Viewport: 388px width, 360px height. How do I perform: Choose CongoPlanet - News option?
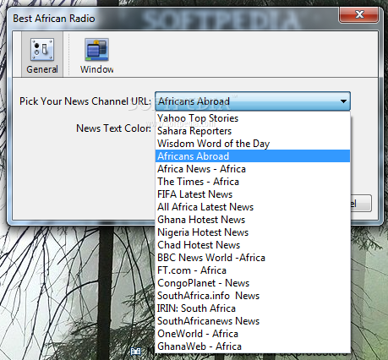pyautogui.click(x=253, y=283)
